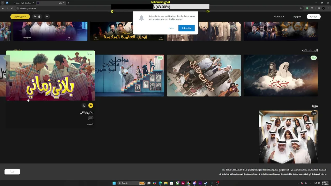Click the Windows taskbar Search box
The height and width of the screenshot is (186, 331).
coord(131,183)
